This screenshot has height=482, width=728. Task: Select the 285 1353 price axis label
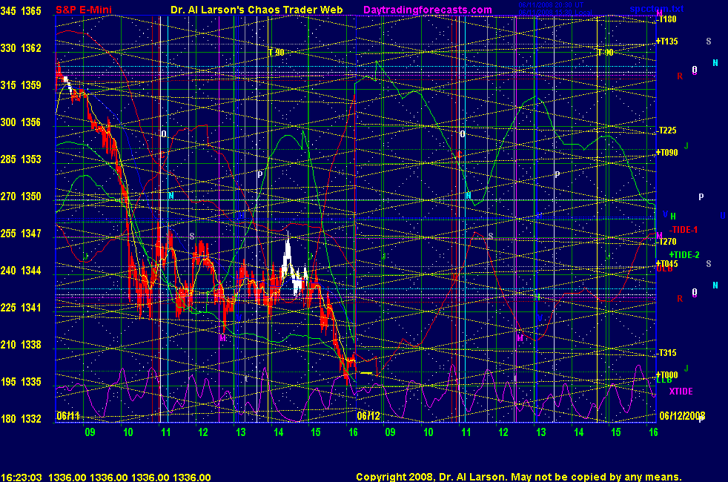tap(21, 159)
